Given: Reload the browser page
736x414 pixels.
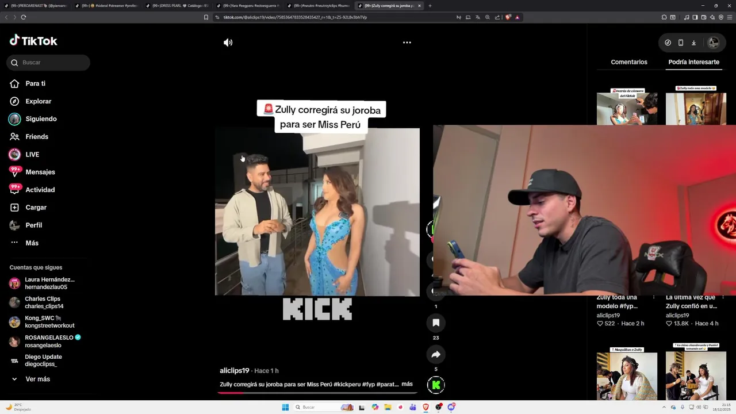Looking at the screenshot, I should click(x=24, y=17).
